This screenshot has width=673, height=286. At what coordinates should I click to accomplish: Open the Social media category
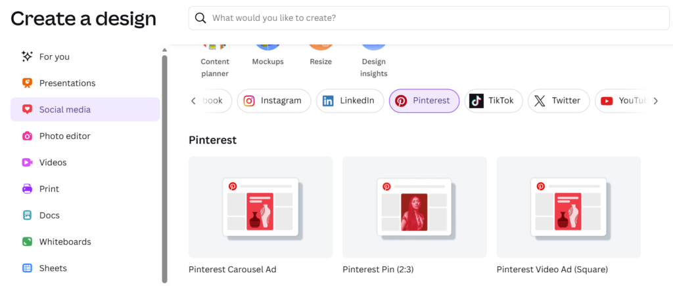[85, 110]
